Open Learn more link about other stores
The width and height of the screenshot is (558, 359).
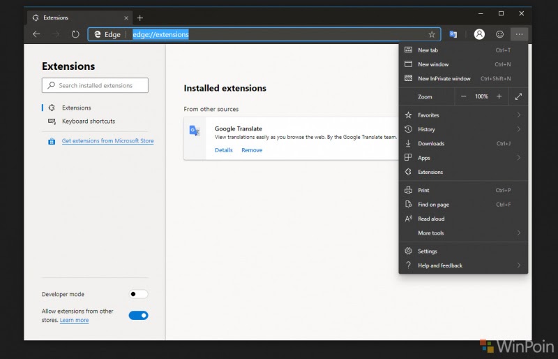[x=74, y=320]
